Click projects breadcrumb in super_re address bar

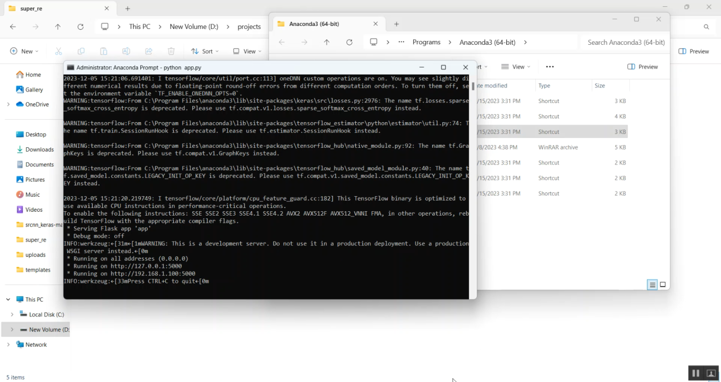click(249, 27)
